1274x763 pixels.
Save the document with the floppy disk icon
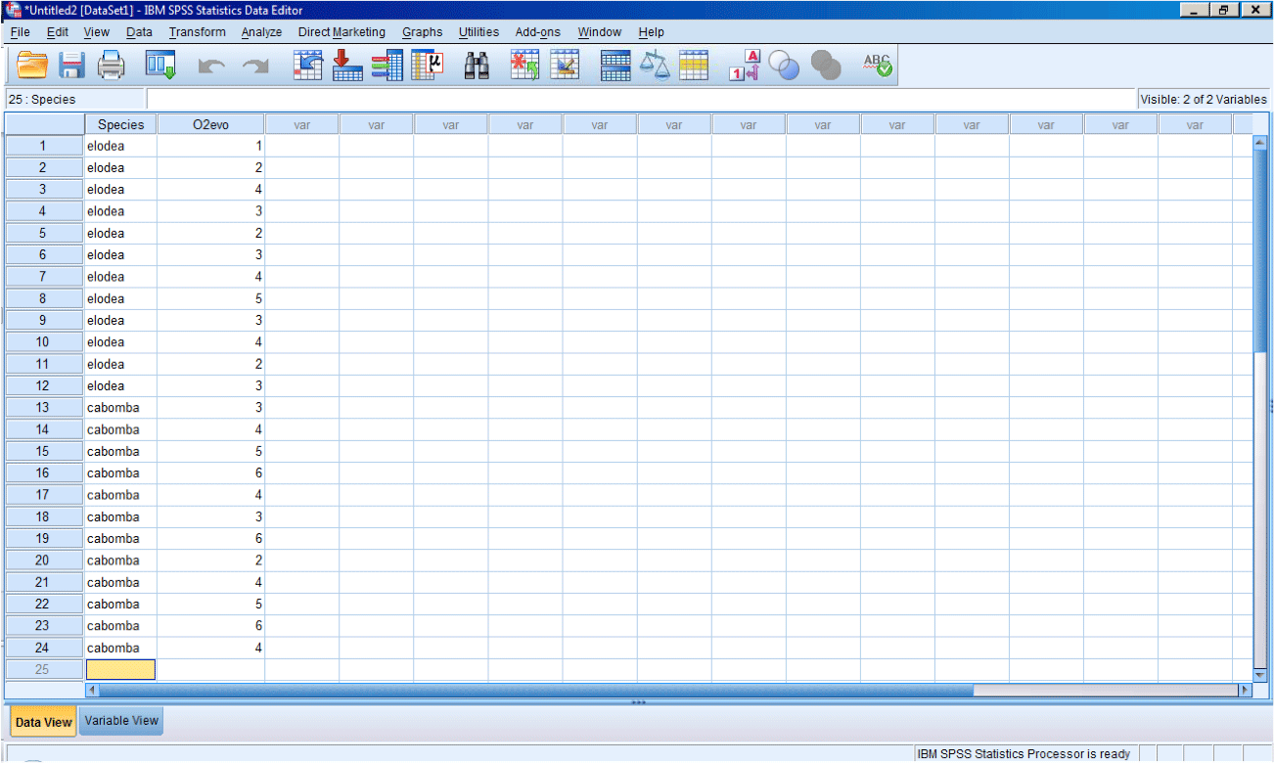72,66
